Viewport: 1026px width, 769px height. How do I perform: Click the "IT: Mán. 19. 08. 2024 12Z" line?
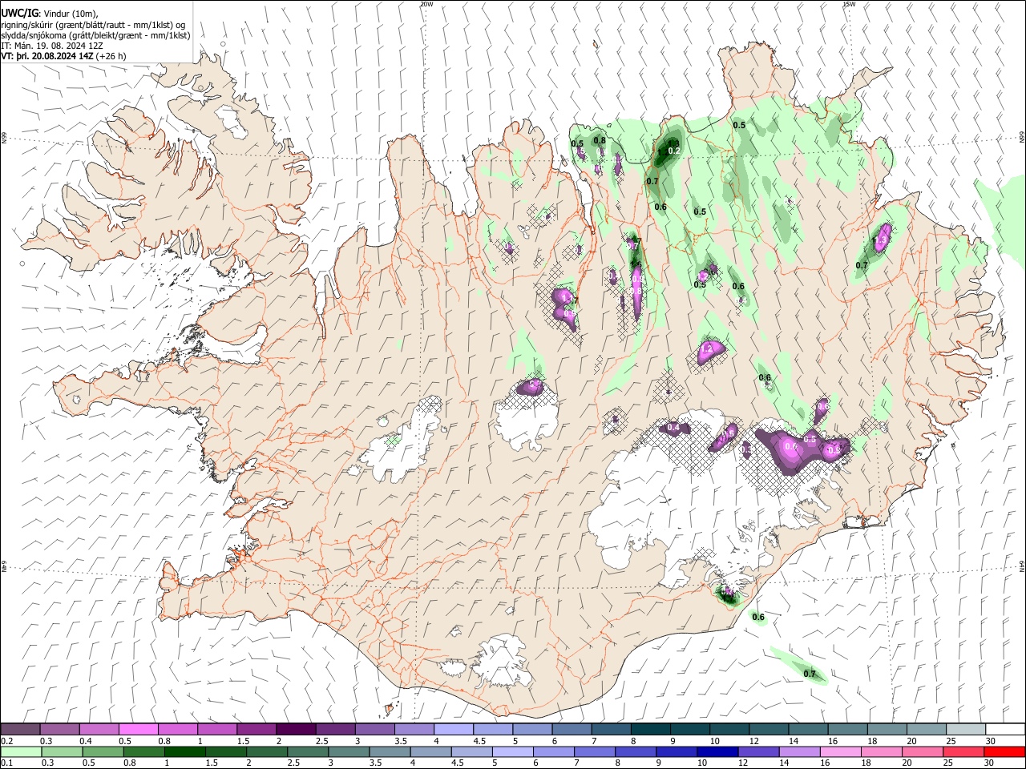(x=52, y=46)
